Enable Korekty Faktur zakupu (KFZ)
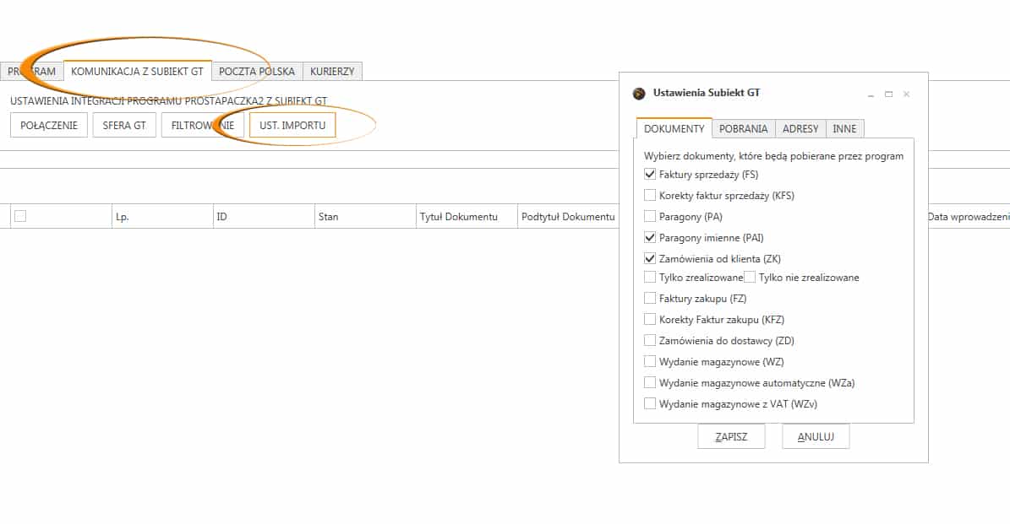This screenshot has height=524, width=1010. tap(650, 320)
